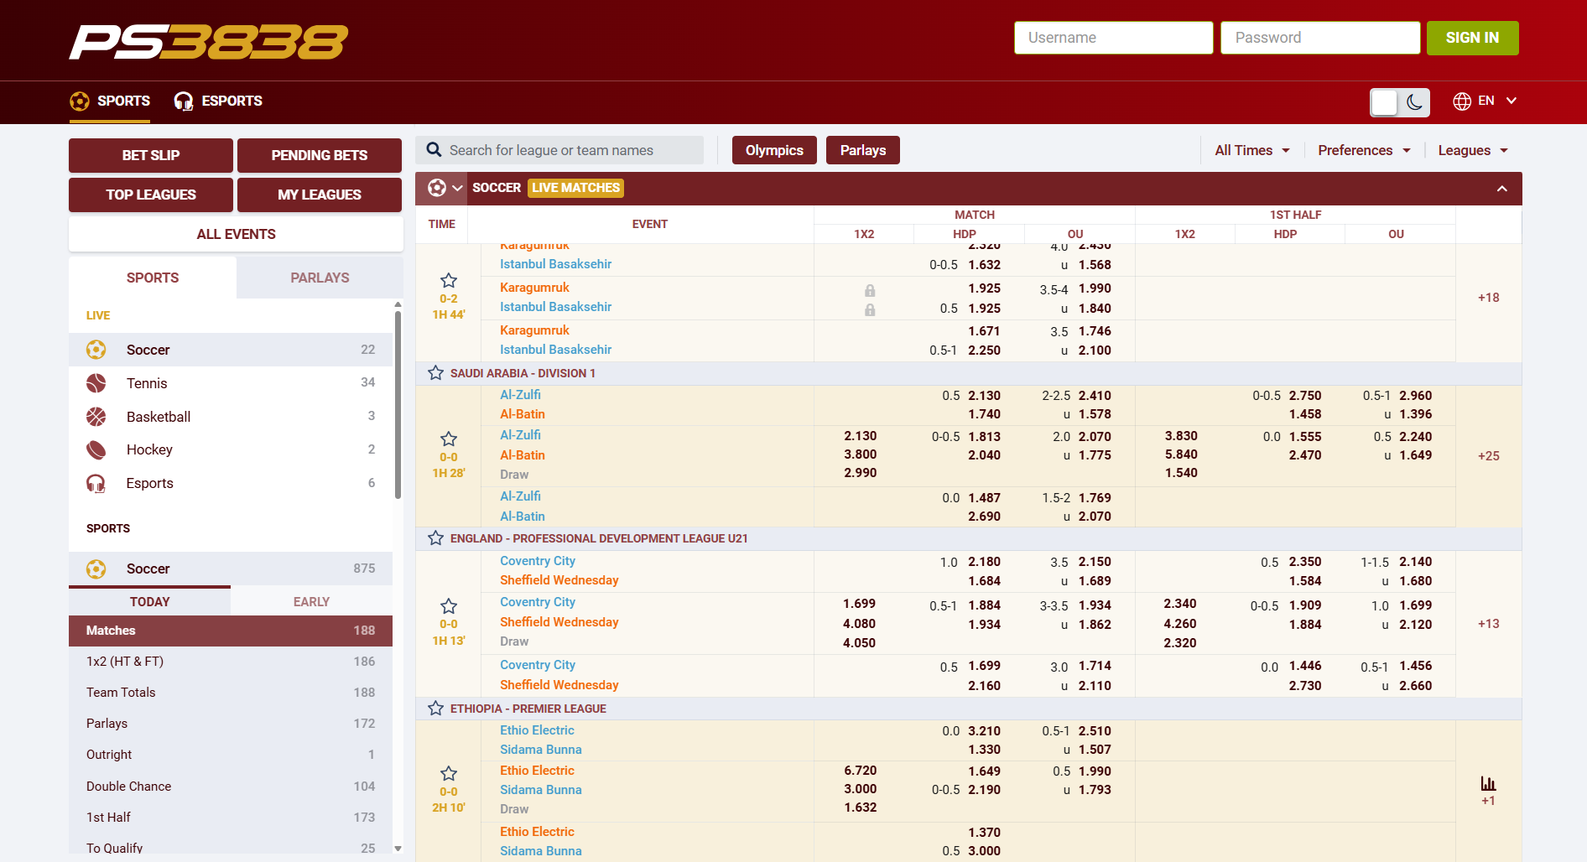Favorite the Al-Zulfi vs Al-Batin match star
Image resolution: width=1587 pixels, height=862 pixels.
[449, 439]
